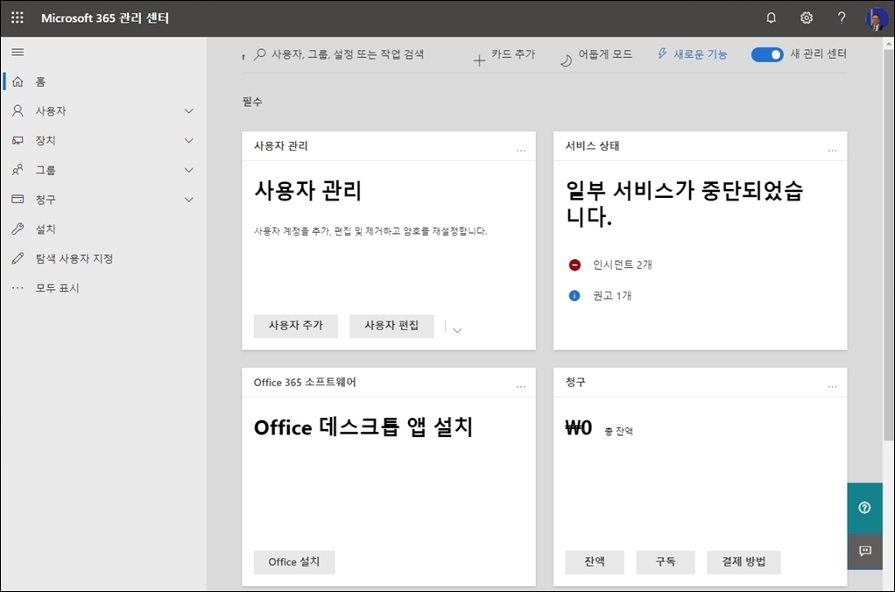
Task: Click the 모두 표시 ellipsis icon
Action: [x=18, y=288]
